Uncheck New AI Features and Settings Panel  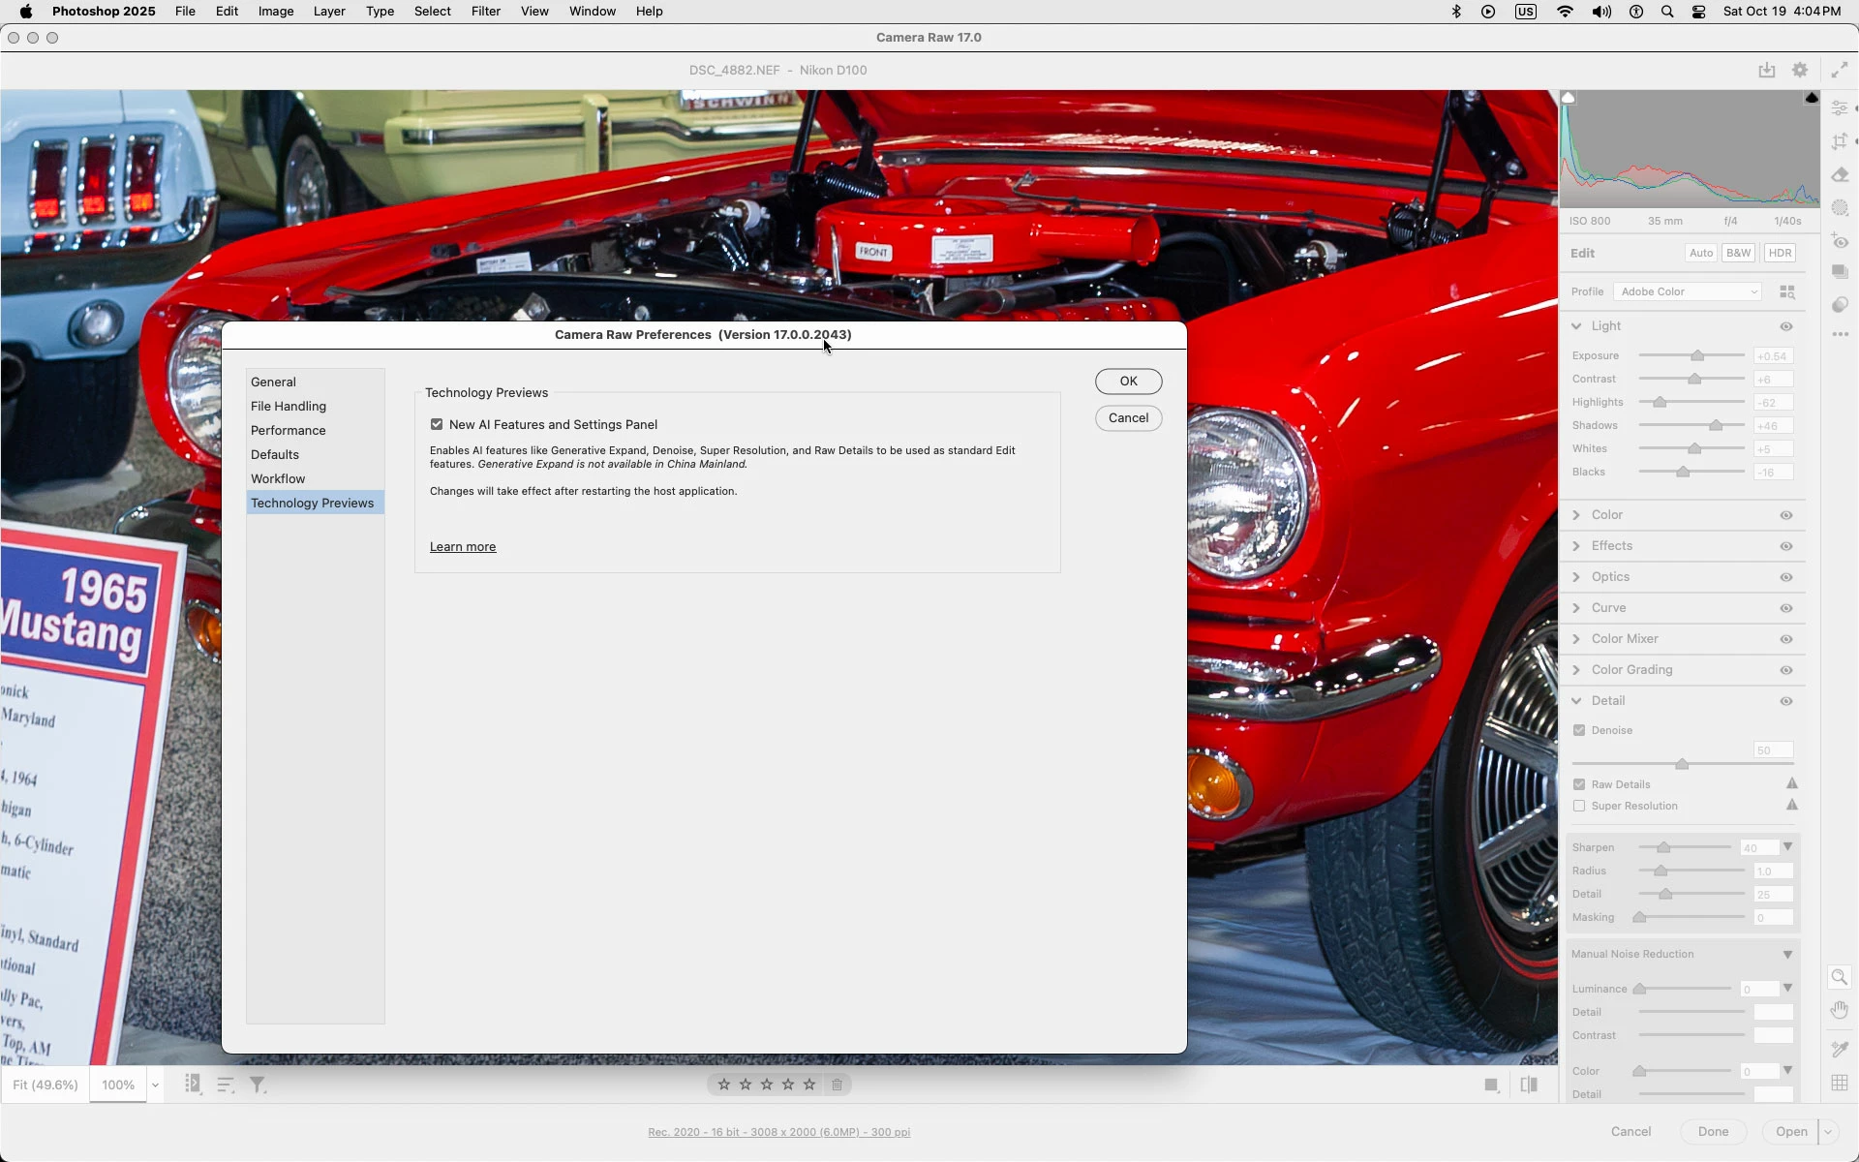(437, 424)
